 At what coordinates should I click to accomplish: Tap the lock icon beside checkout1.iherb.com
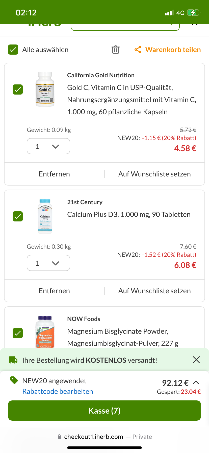click(59, 437)
